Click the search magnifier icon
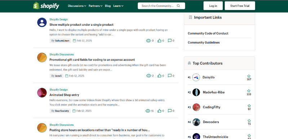 pyautogui.click(x=178, y=6)
